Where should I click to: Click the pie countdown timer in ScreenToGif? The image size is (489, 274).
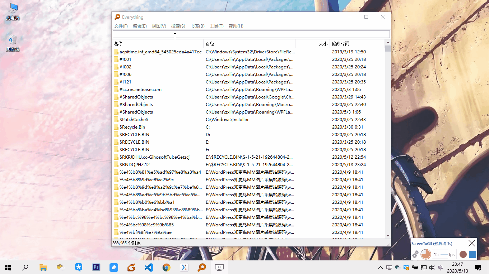point(425,254)
